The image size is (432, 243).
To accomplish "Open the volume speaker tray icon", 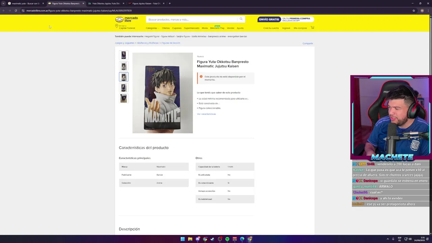I will coord(410,239).
